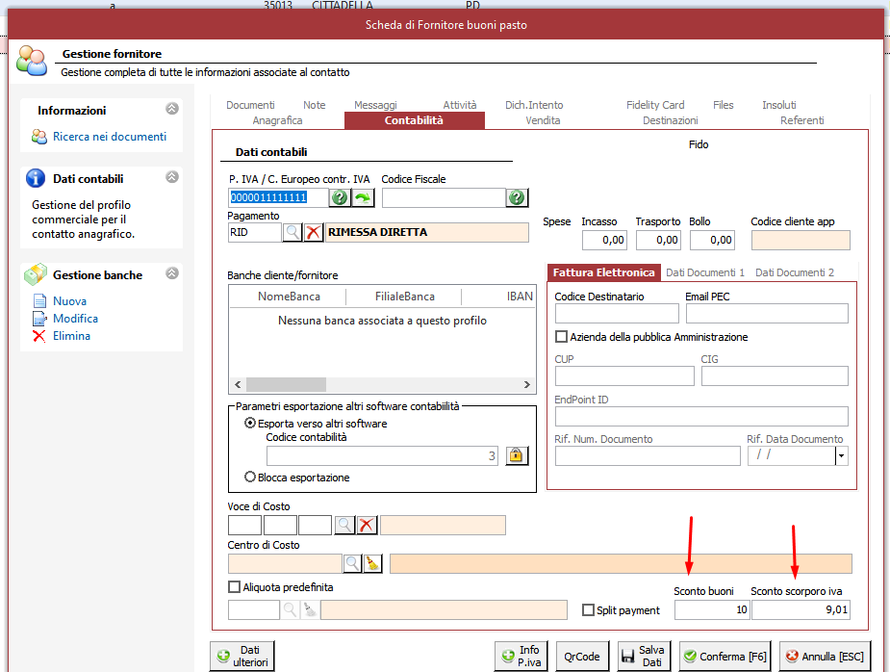The height and width of the screenshot is (672, 890).
Task: Click the Voce di Costo search magnifier
Action: pos(344,525)
